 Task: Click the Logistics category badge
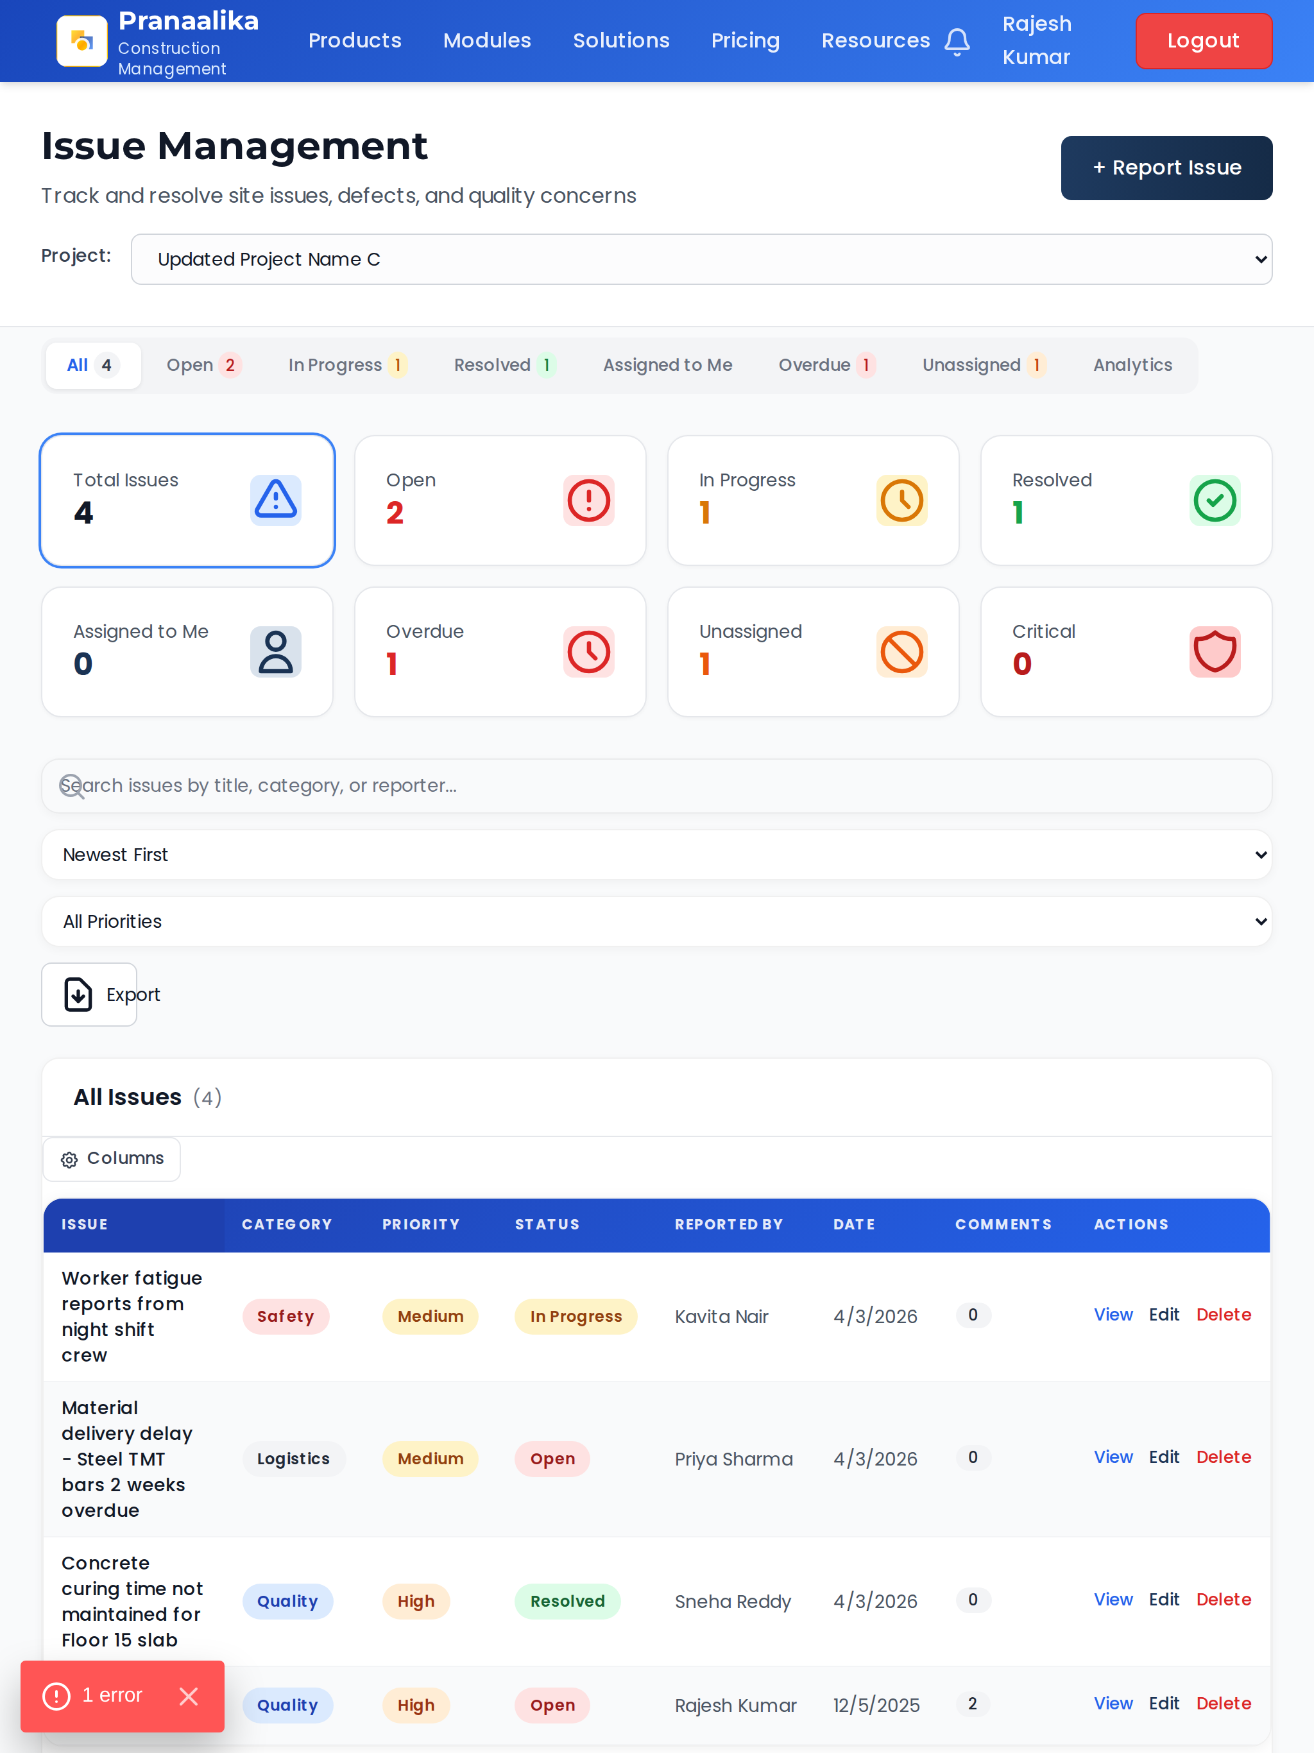coord(293,1459)
